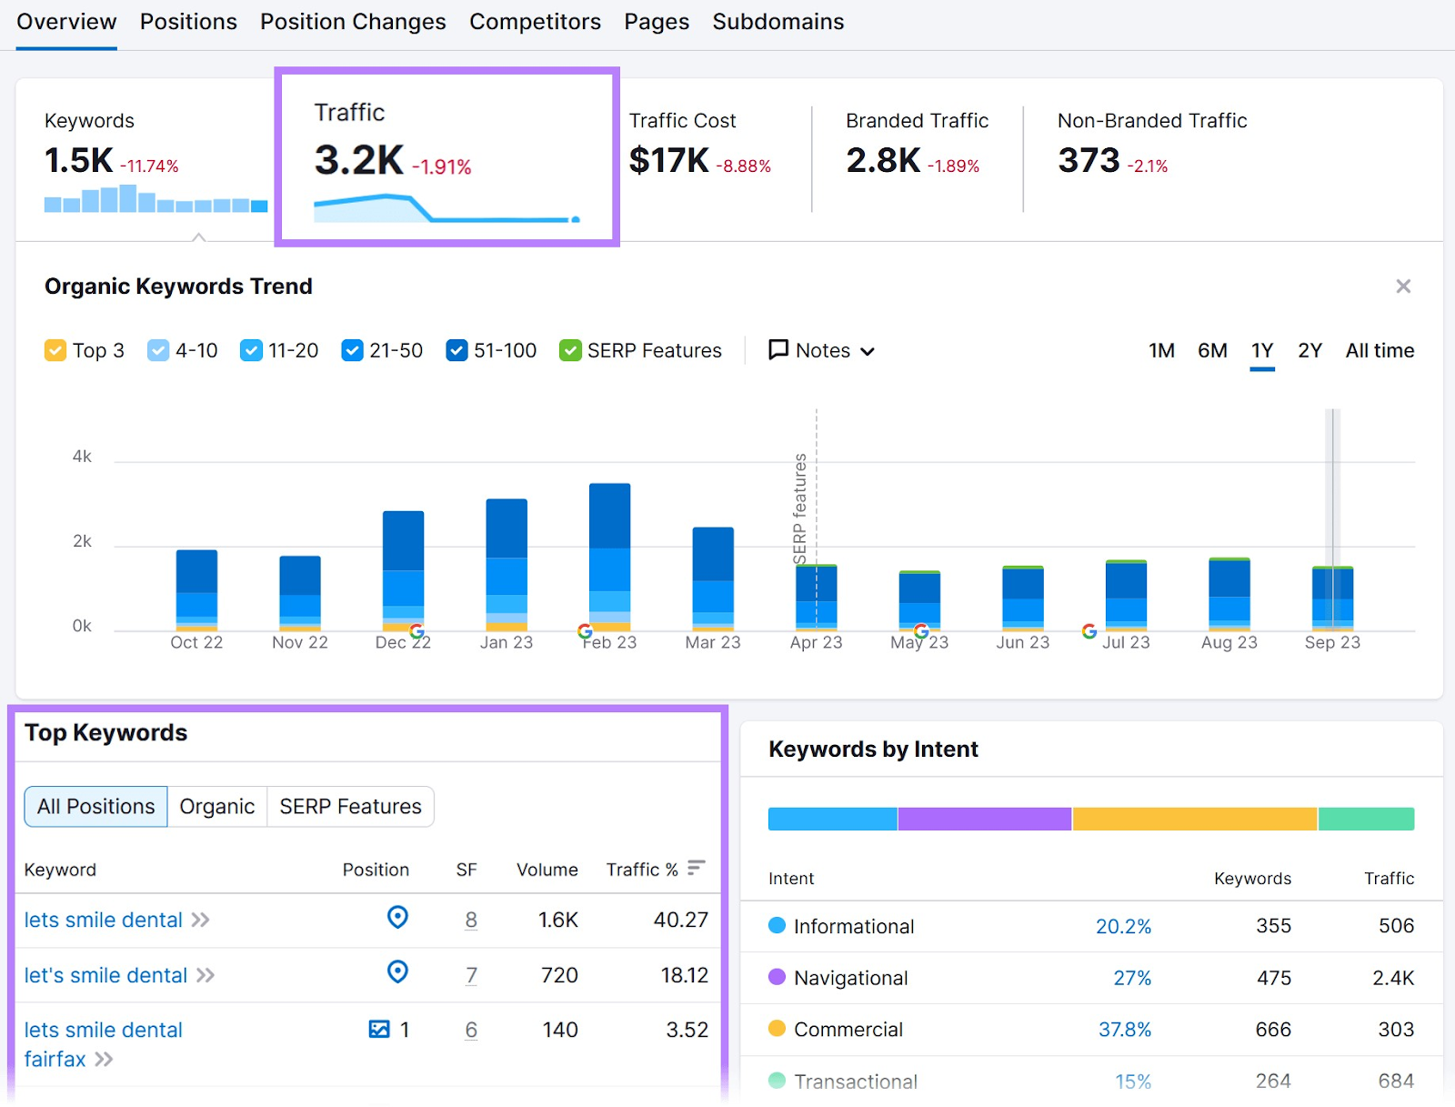
Task: Close the Organic Keywords Trend panel
Action: pos(1403,286)
